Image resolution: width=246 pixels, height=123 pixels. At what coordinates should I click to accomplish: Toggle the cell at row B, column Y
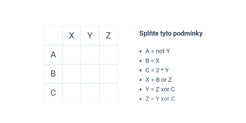[90, 74]
